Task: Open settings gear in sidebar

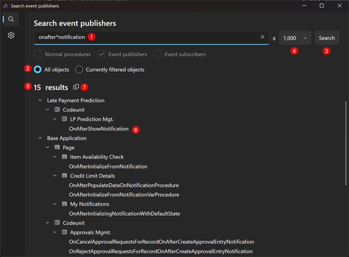Action: (11, 35)
